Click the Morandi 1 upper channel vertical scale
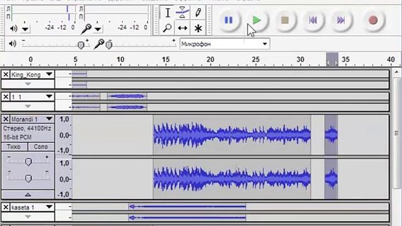 pyautogui.click(x=63, y=135)
